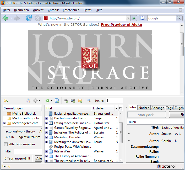Open the Zotero actions gear icon

(x=35, y=100)
